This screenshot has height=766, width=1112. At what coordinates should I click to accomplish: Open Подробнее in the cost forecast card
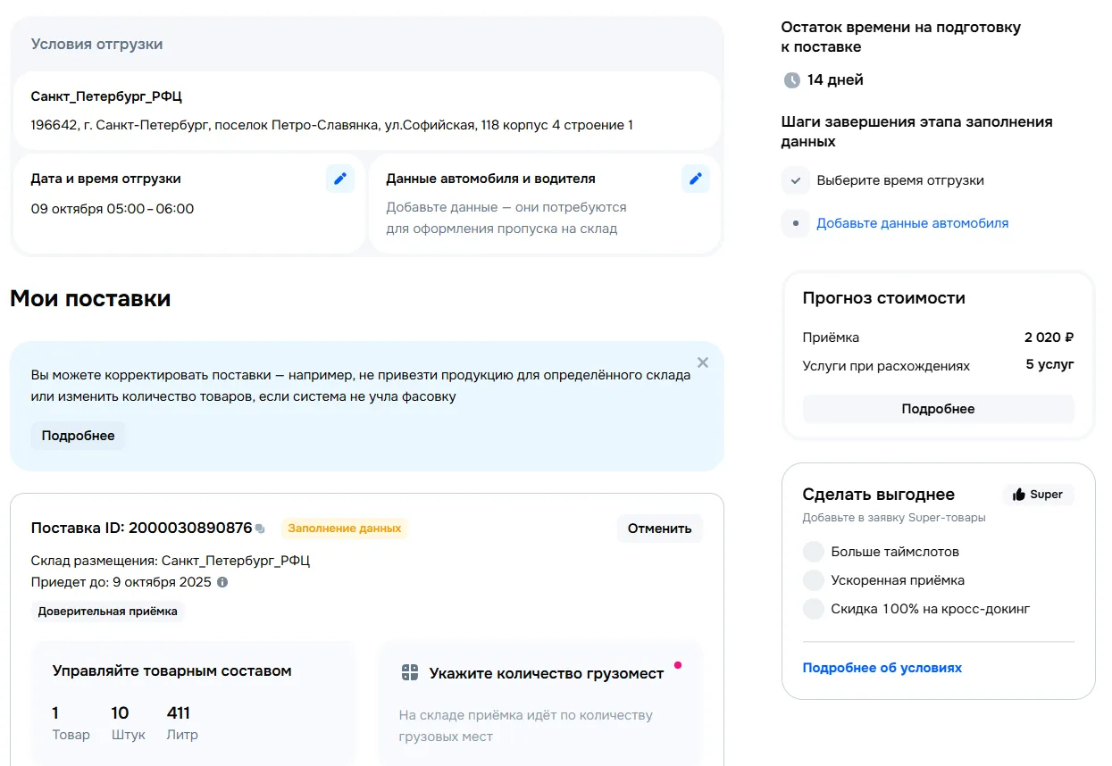938,409
